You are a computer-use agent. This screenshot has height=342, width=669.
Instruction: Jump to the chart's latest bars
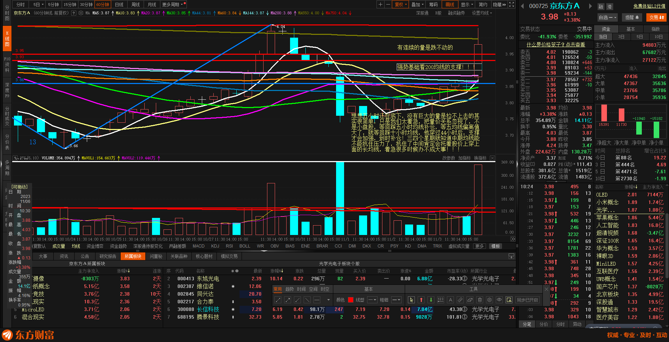click(513, 239)
